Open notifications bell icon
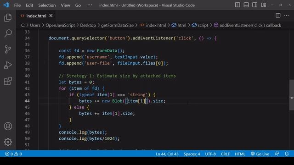This screenshot has height=165, width=294. [287, 154]
